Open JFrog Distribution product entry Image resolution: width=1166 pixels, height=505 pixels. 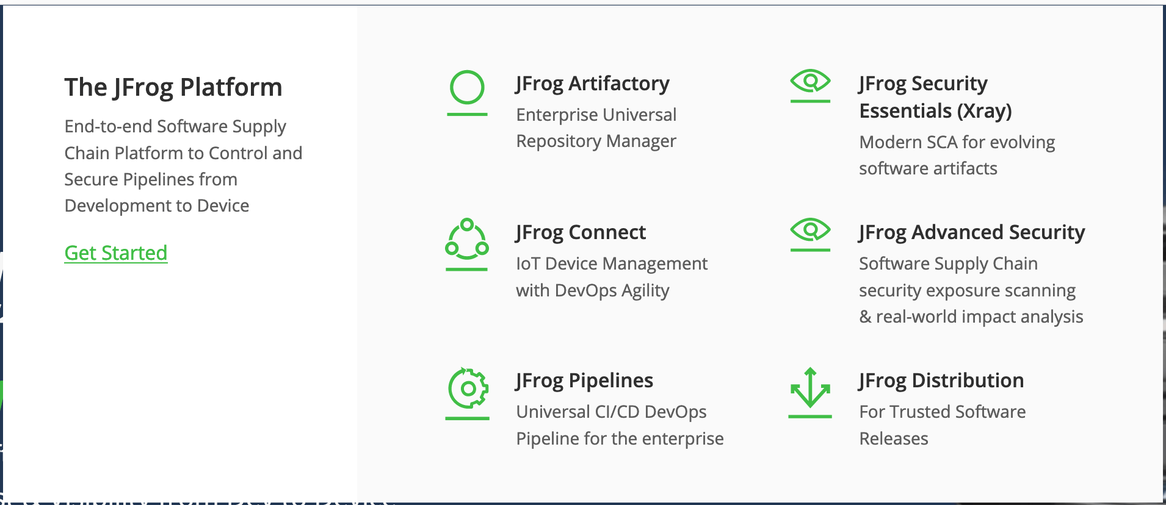coord(941,380)
